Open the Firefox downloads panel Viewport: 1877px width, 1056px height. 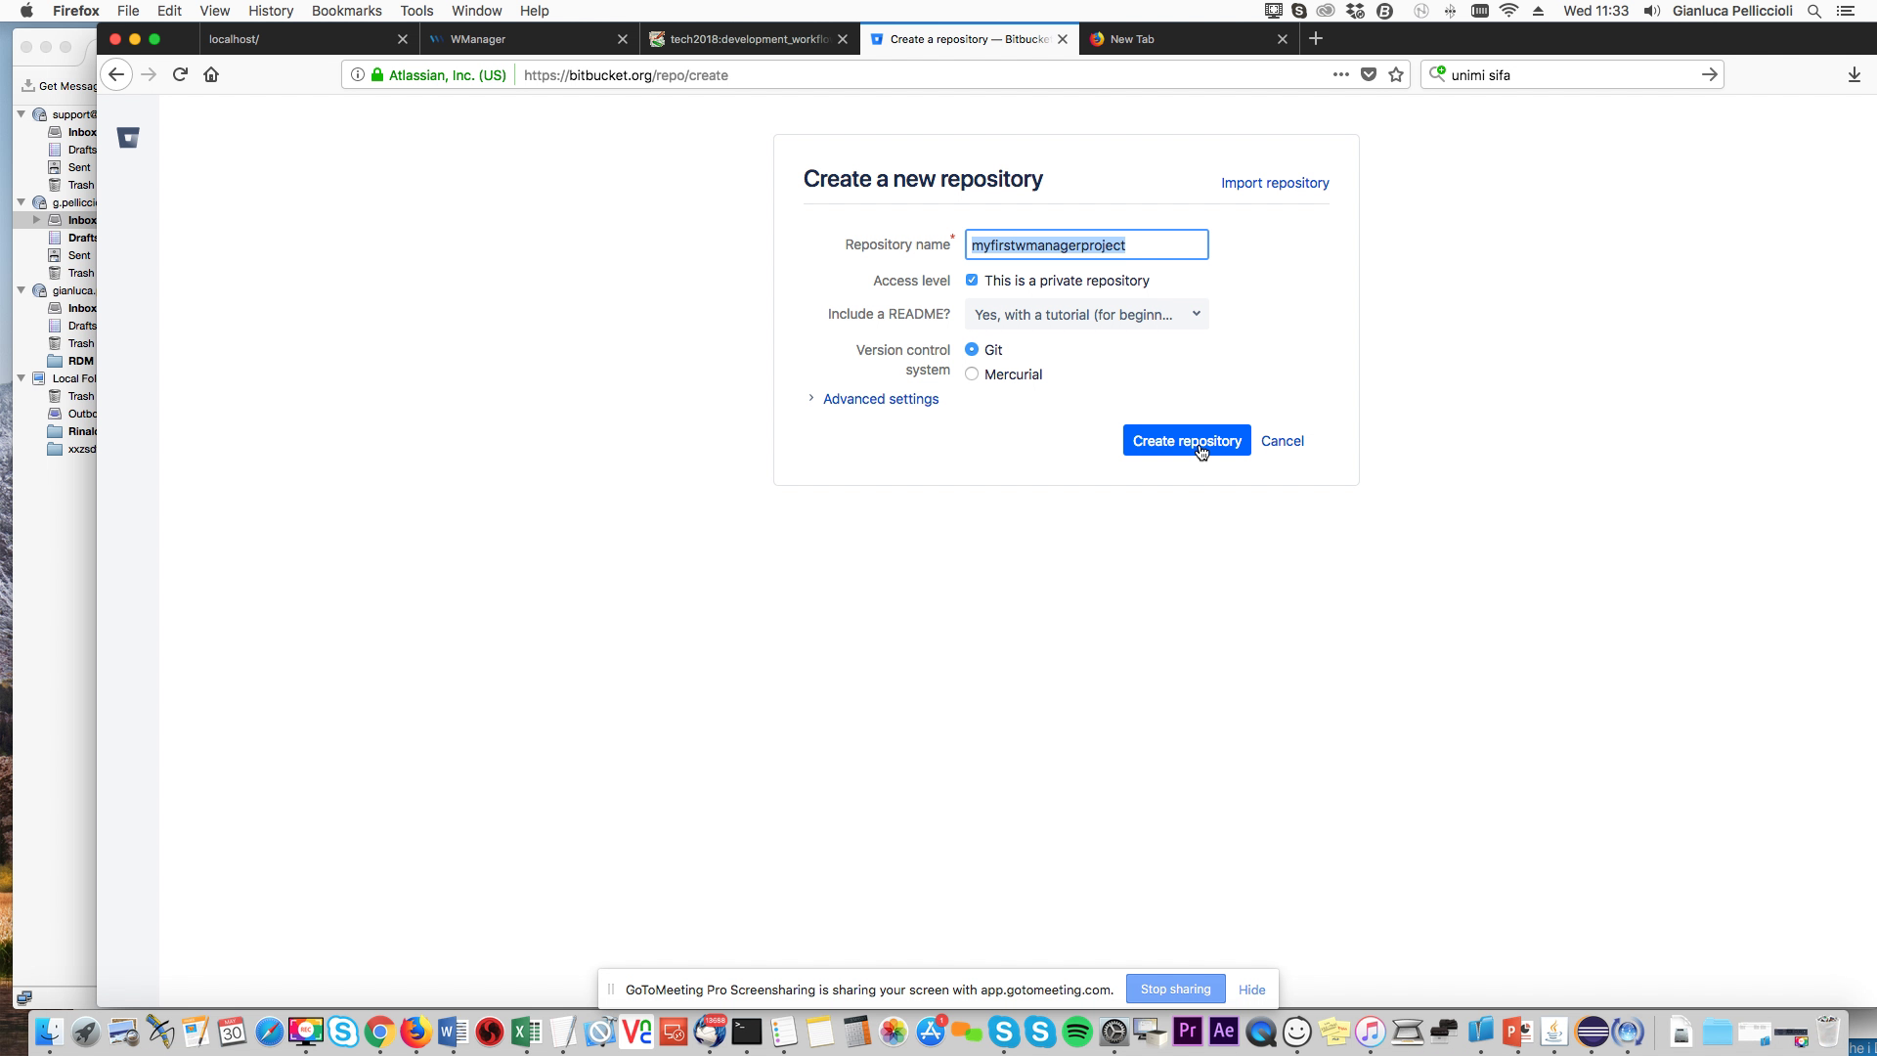[1854, 74]
